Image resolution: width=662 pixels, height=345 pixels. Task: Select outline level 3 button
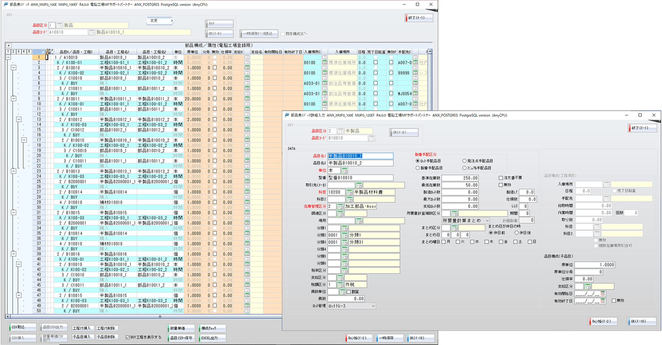[18, 52]
